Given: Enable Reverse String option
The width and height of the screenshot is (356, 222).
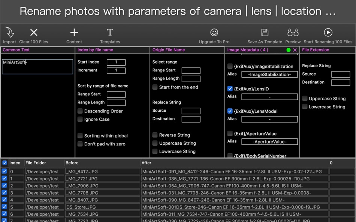Looking at the screenshot, I should coord(155,135).
